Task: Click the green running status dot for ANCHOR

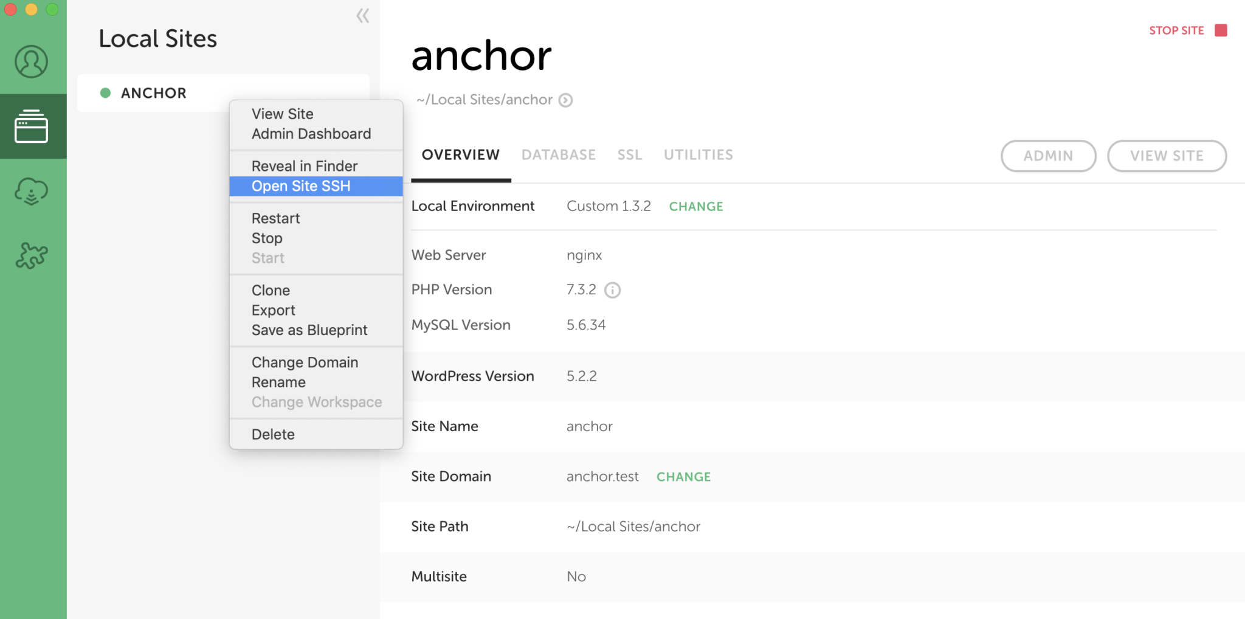Action: point(105,93)
